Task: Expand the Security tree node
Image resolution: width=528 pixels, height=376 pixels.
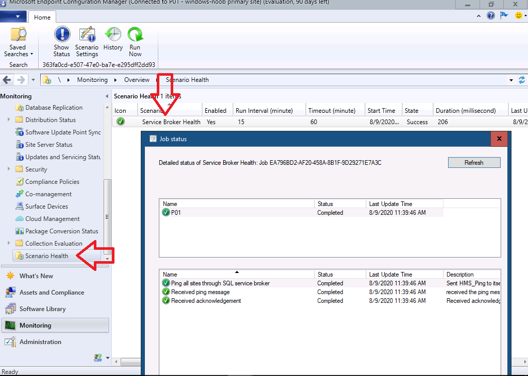Action: 9,169
